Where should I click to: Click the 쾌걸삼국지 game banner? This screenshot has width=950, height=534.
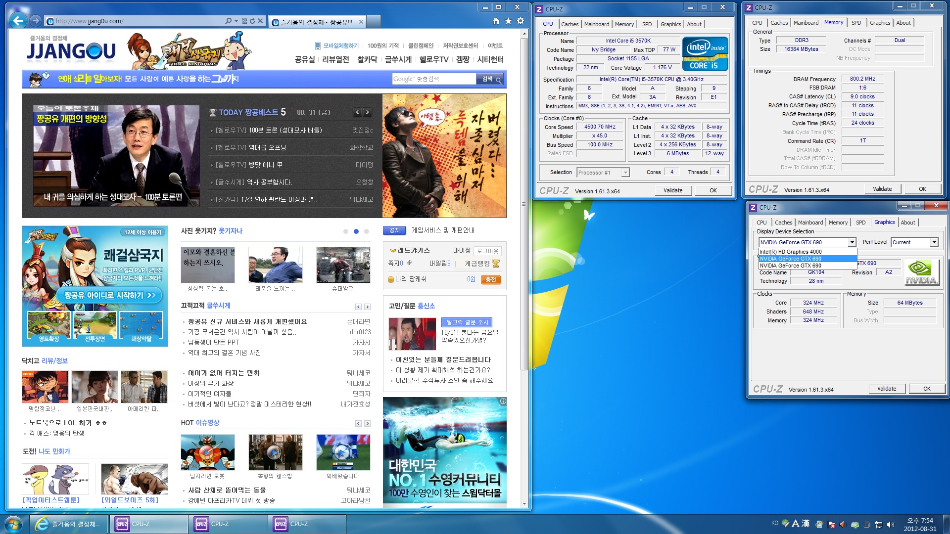coord(95,286)
